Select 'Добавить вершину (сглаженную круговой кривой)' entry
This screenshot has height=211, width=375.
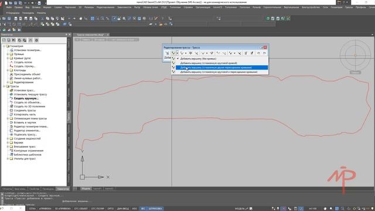click(x=220, y=63)
